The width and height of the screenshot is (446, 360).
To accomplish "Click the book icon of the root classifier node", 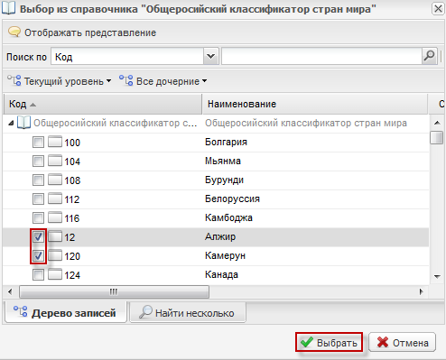I will 23,123.
